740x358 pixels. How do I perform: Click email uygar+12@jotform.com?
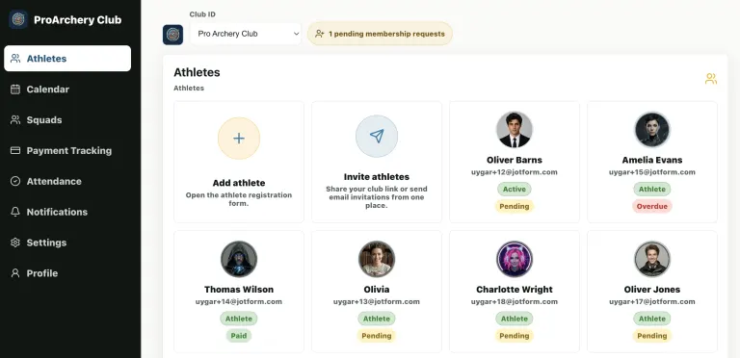(515, 172)
